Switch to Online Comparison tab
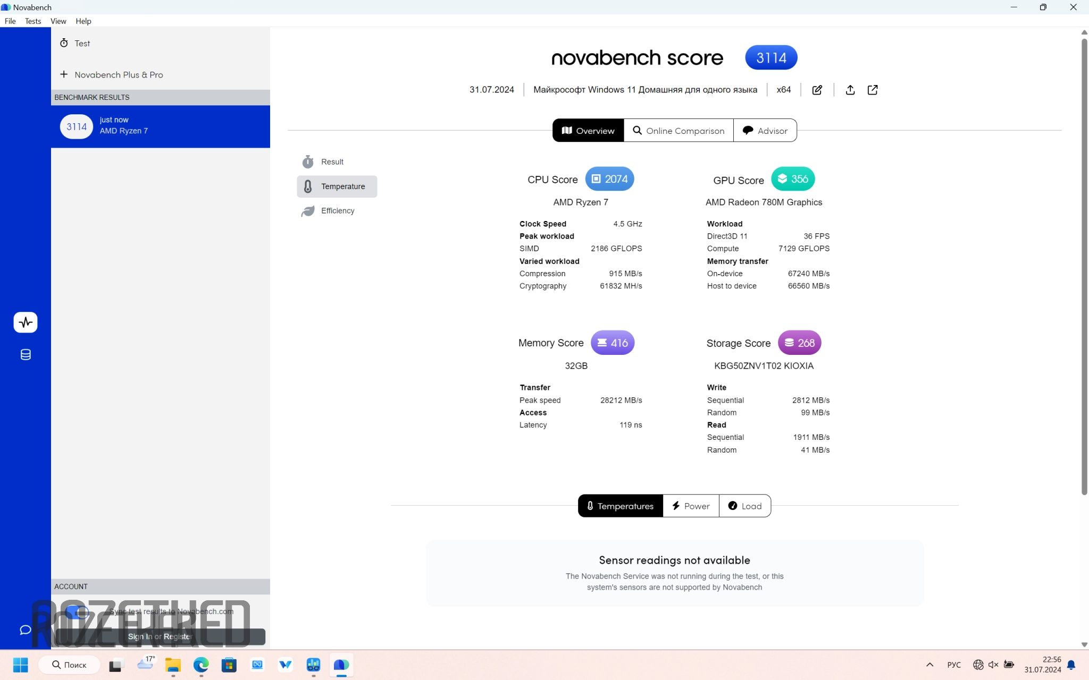The image size is (1089, 680). (x=678, y=131)
